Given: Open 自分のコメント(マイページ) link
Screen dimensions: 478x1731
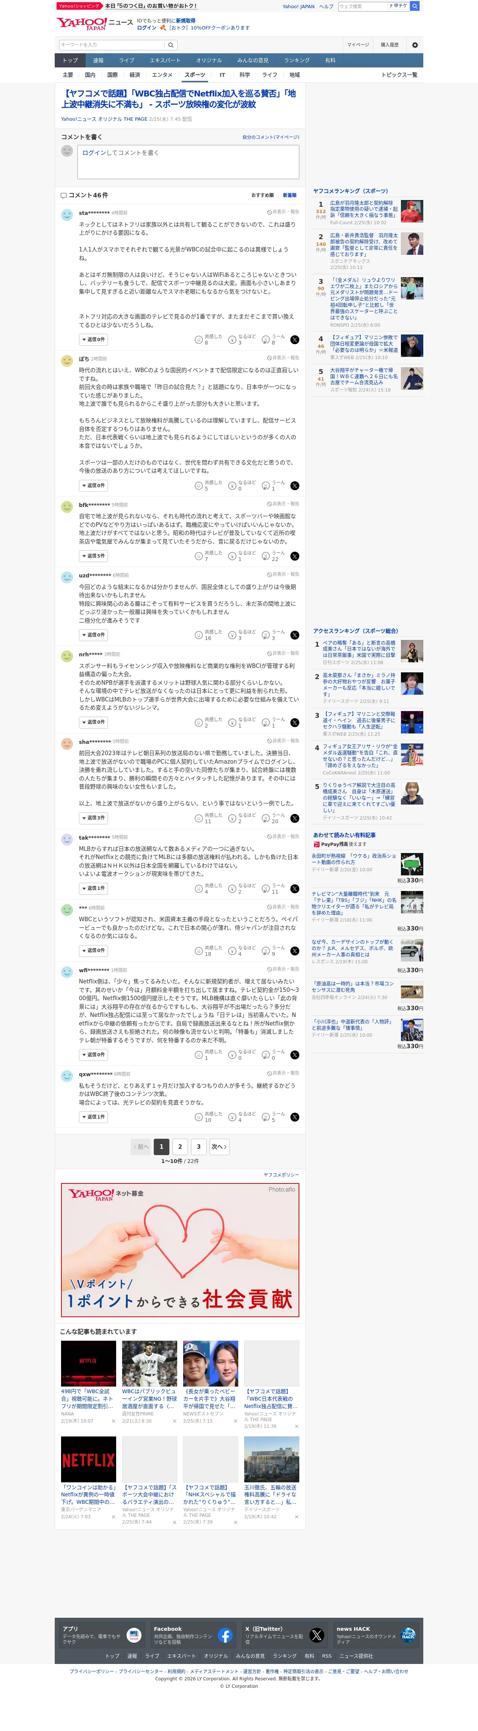Looking at the screenshot, I should [x=271, y=137].
